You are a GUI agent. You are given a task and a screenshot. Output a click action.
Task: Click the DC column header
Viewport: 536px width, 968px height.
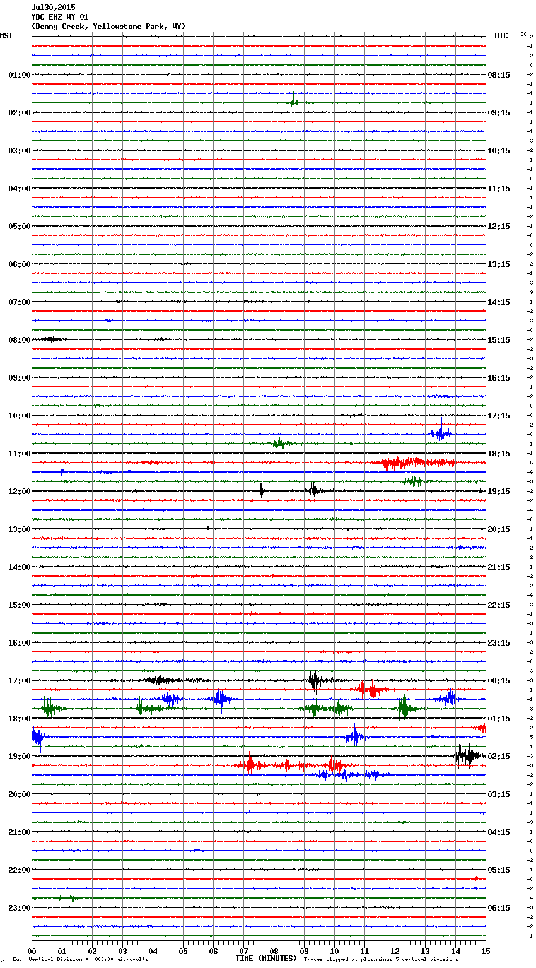click(523, 34)
